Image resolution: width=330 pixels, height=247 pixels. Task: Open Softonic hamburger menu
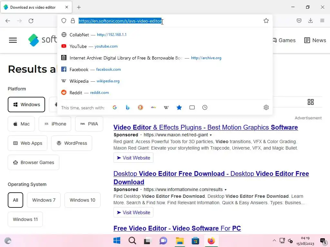point(13,40)
